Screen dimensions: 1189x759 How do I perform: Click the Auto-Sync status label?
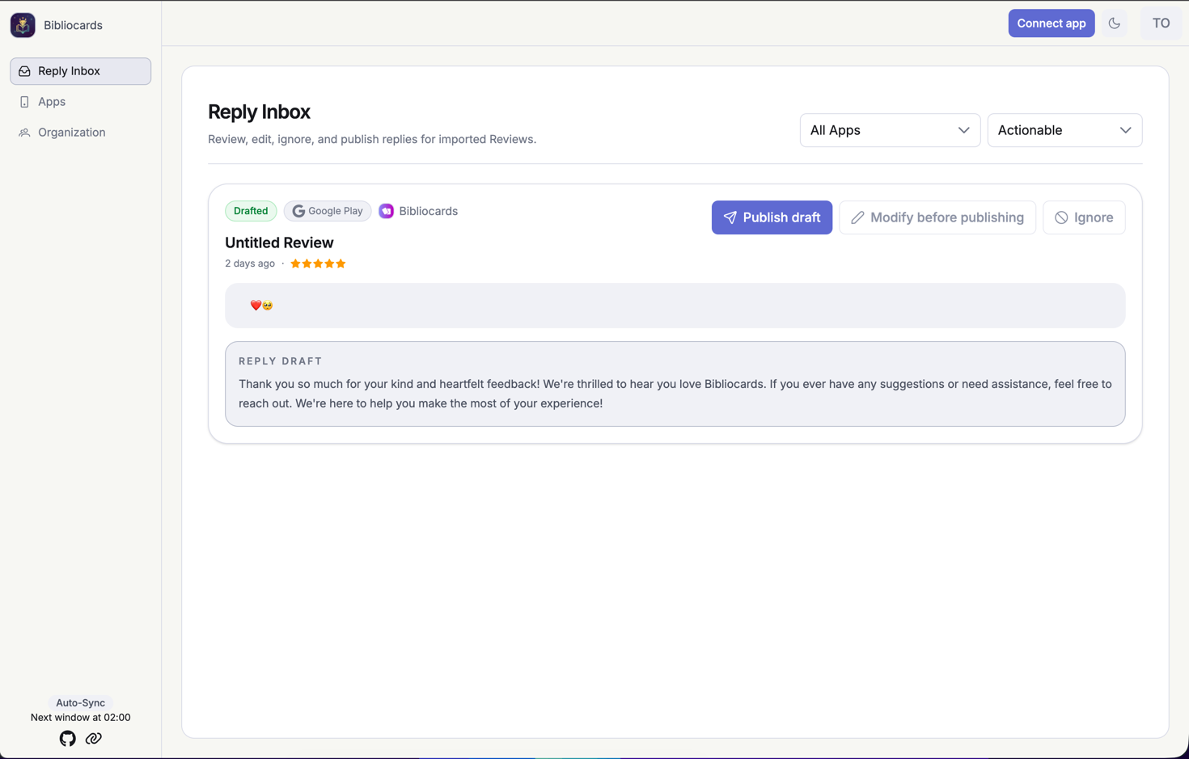[80, 702]
